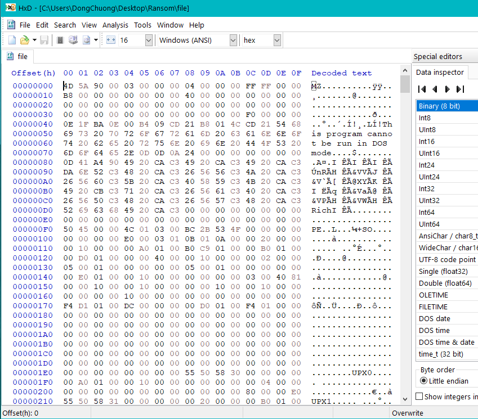Click the New file icon
The width and height of the screenshot is (478, 419).
pyautogui.click(x=12, y=40)
